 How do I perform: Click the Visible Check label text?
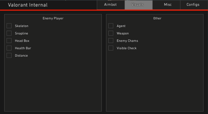[x=126, y=48]
